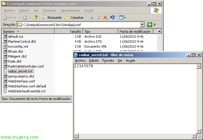Image resolution: width=203 pixels, height=140 pixels.
Task: Maximize the Bloc de notas window
Action: pyautogui.click(x=193, y=55)
